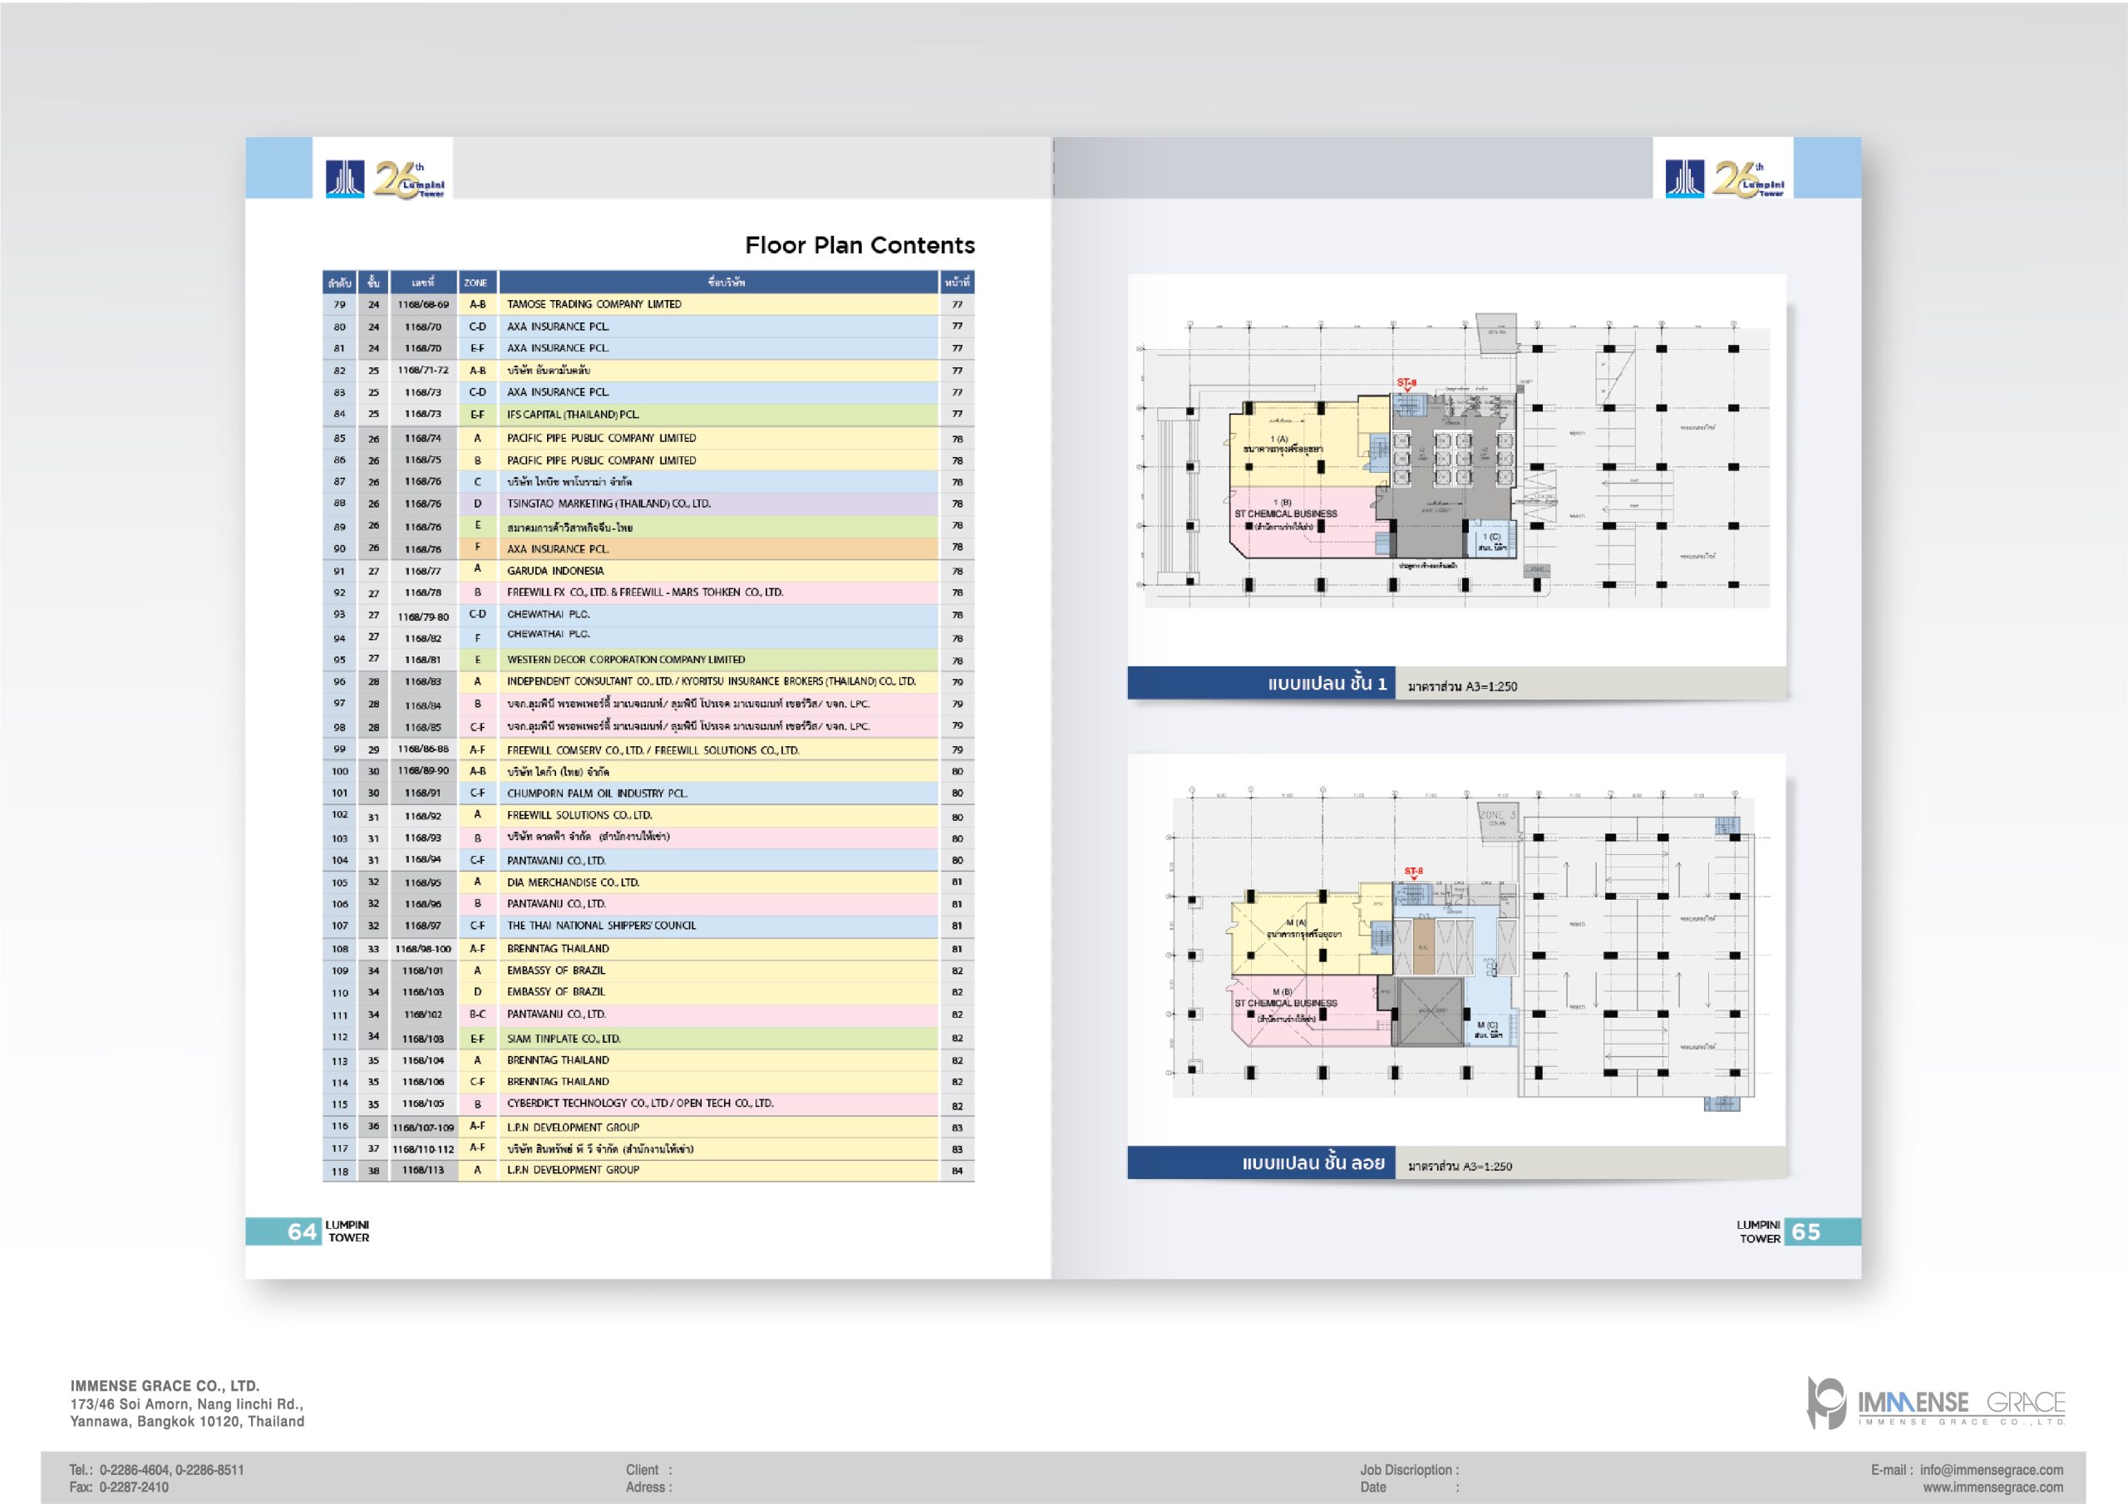Screen dimensions: 2128x1504
Task: Click the Lumpini Tower building logo on left page
Action: (344, 178)
